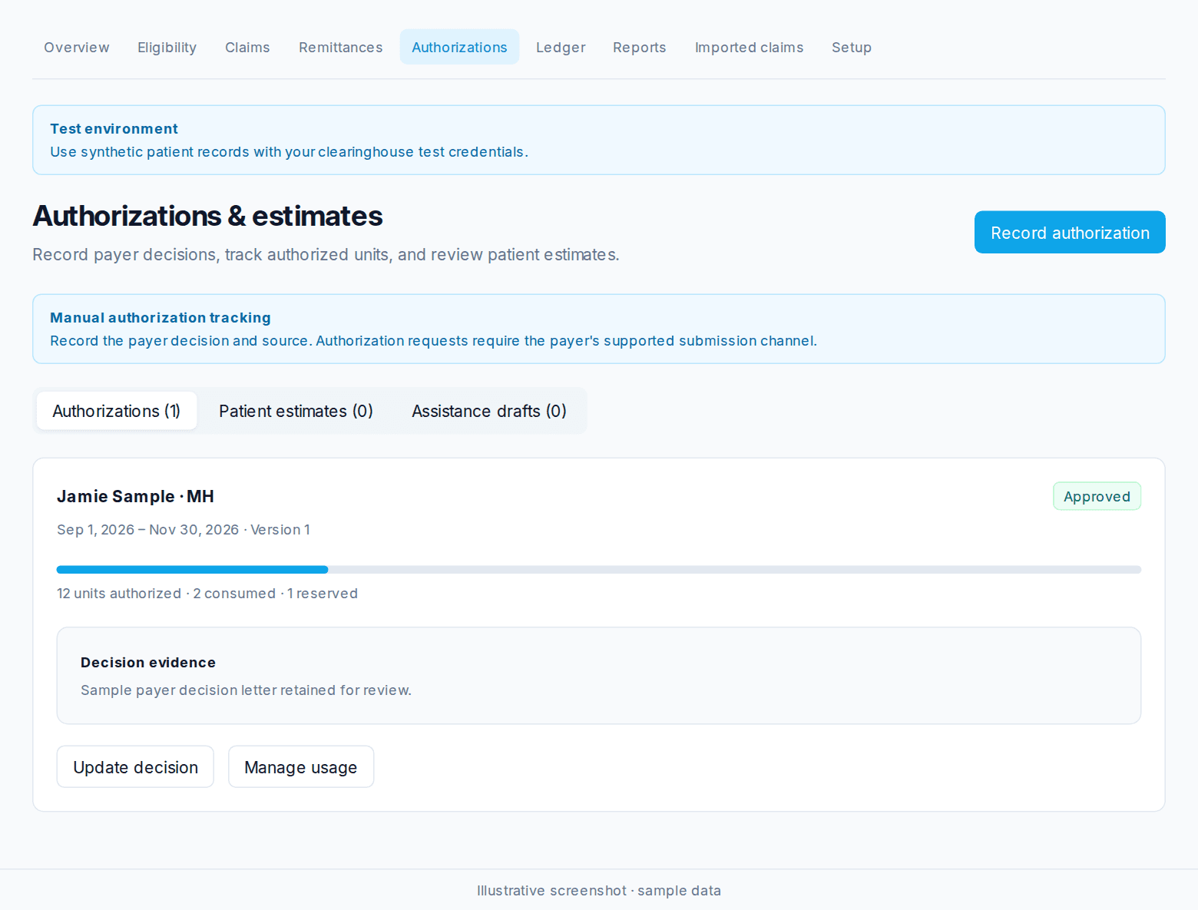Open the Reports tab
This screenshot has height=910, width=1198.
pos(640,48)
